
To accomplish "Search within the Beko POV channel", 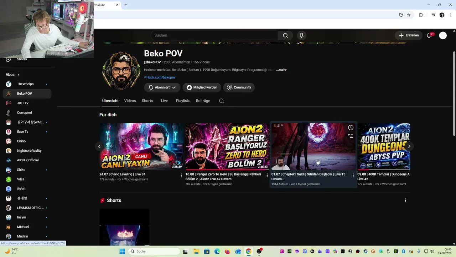I will click(x=222, y=101).
